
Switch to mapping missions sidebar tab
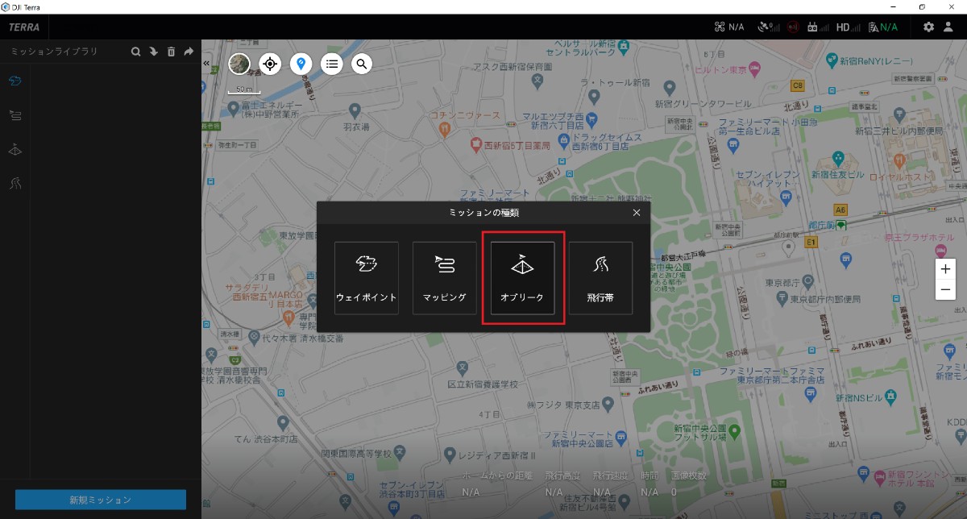(15, 115)
